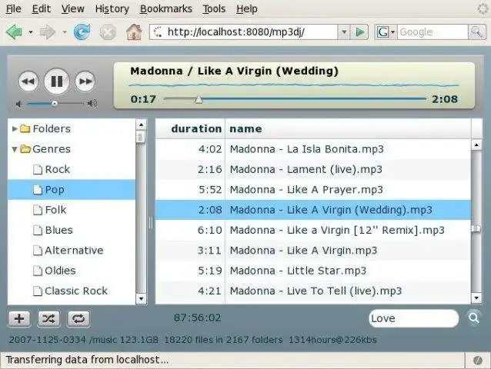Collapse the Genres tree node
491x369 pixels.
[x=15, y=149]
